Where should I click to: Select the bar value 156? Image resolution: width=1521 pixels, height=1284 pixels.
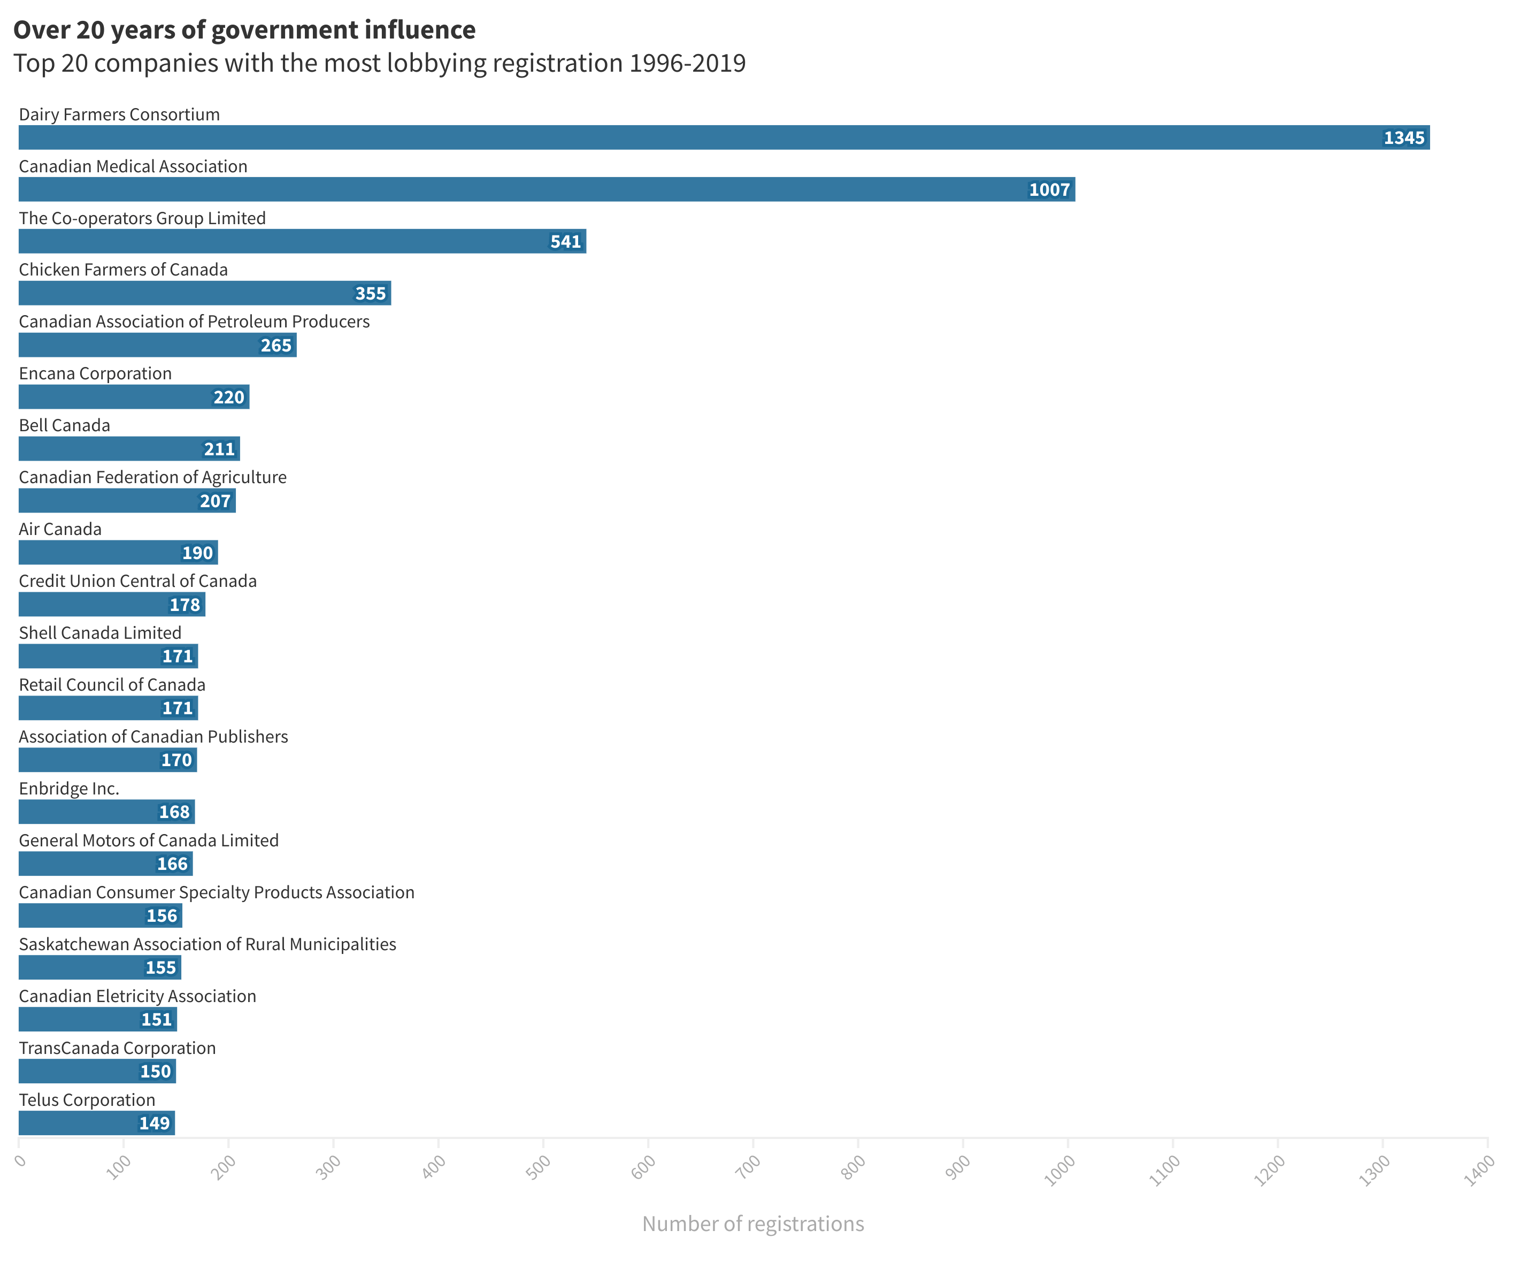(162, 916)
